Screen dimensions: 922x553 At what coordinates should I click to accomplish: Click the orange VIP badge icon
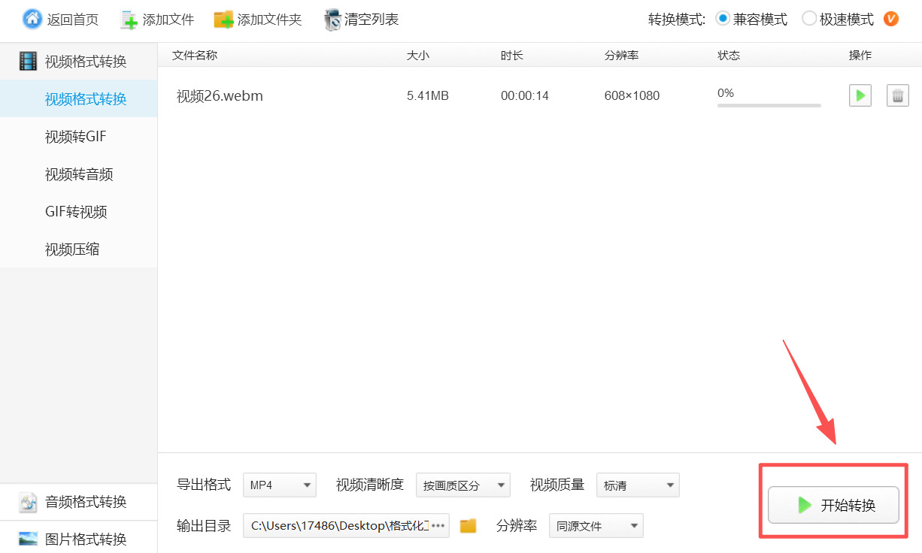[891, 19]
